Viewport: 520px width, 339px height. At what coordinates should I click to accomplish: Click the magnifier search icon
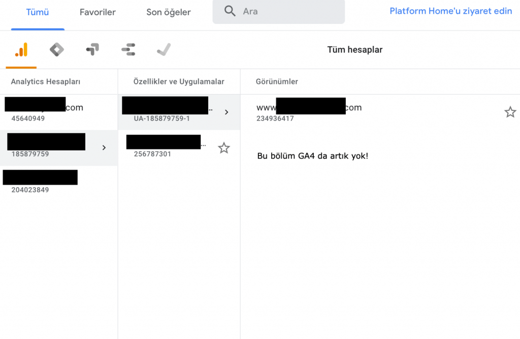(230, 11)
